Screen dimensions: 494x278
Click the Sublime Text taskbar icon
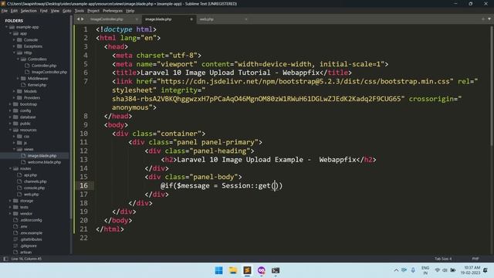[x=247, y=270]
